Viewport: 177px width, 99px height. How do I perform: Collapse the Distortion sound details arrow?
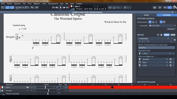(x=171, y=42)
